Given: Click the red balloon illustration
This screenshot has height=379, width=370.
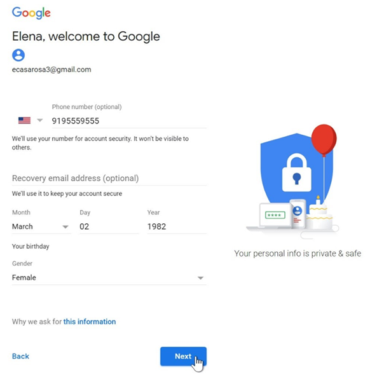Looking at the screenshot, I should click(324, 140).
